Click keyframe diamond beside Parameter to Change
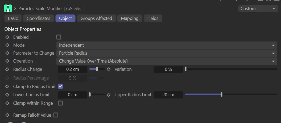 (x=7, y=53)
